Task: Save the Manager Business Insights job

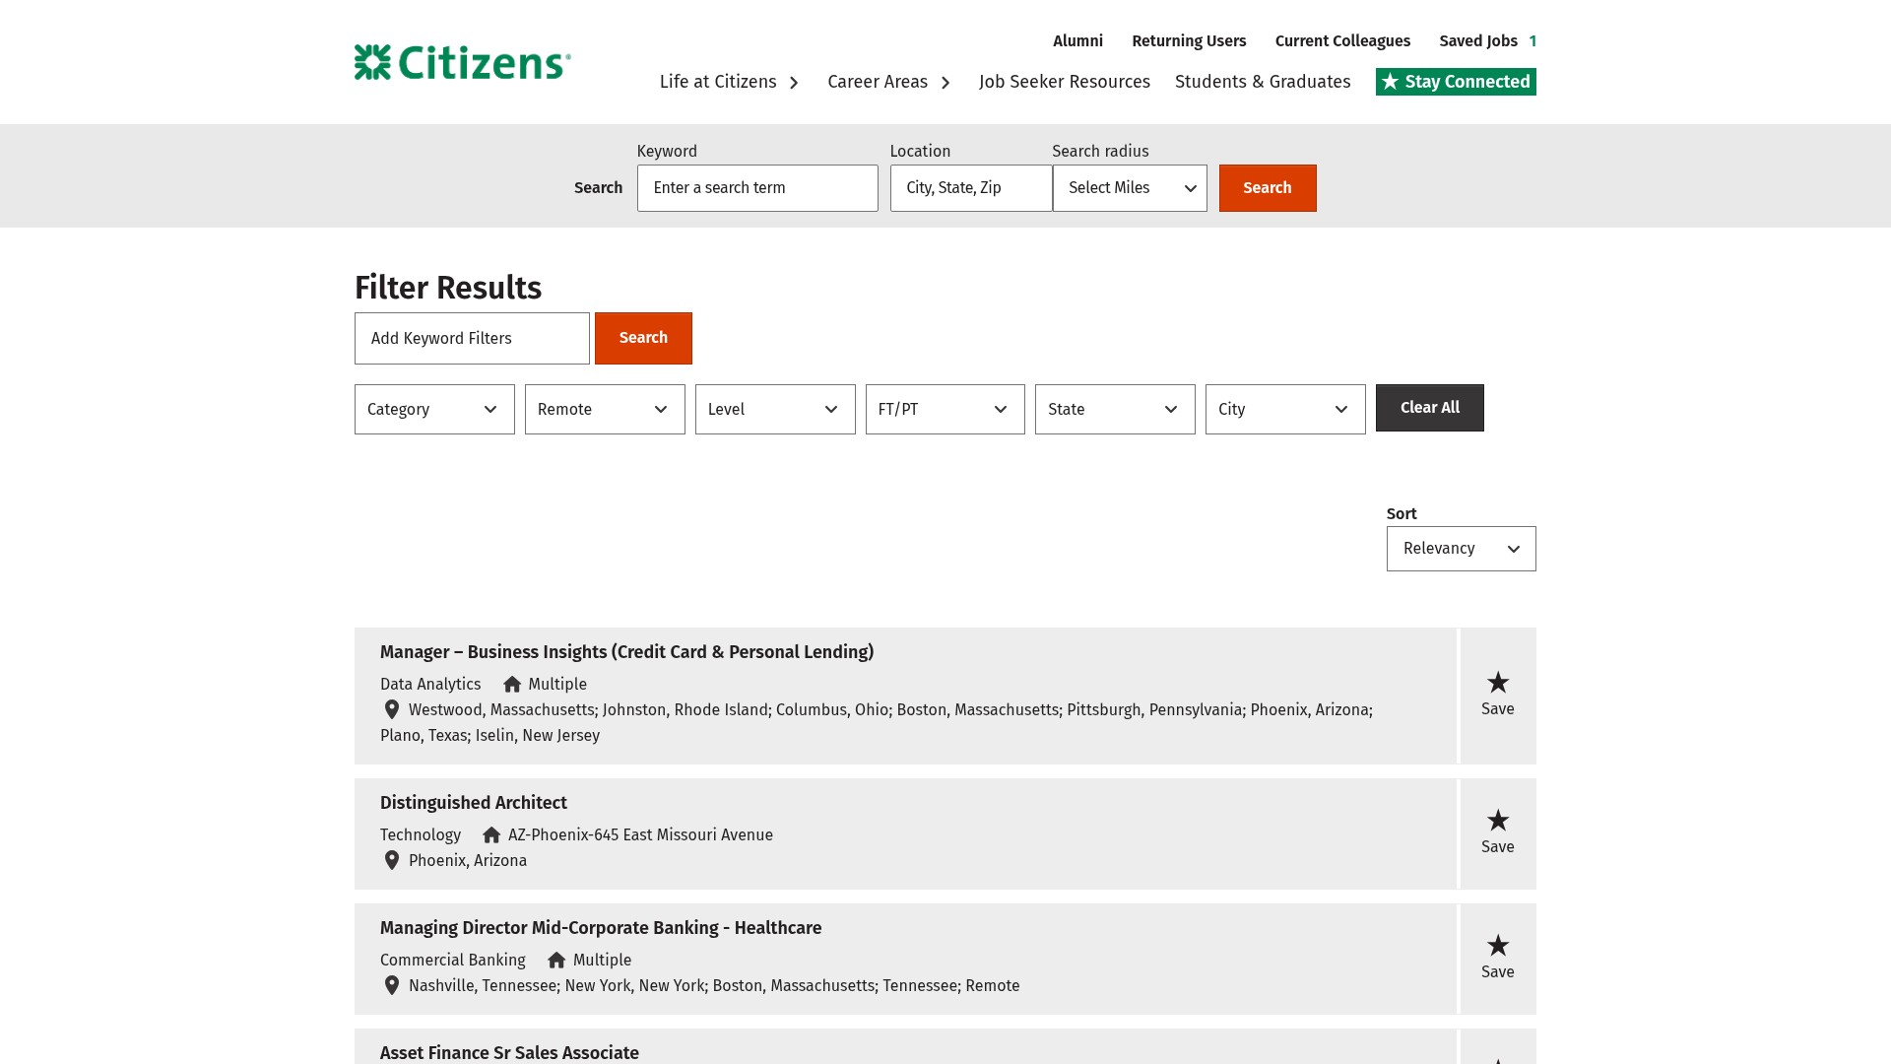Action: 1498,696
